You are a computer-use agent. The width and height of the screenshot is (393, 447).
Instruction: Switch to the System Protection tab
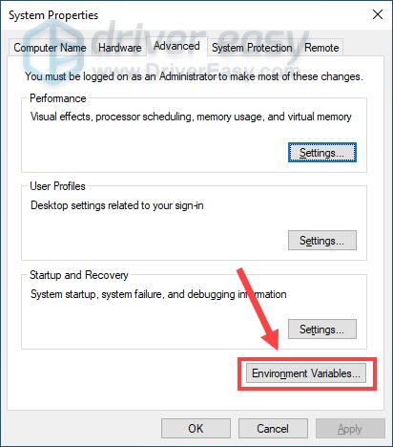tap(252, 48)
